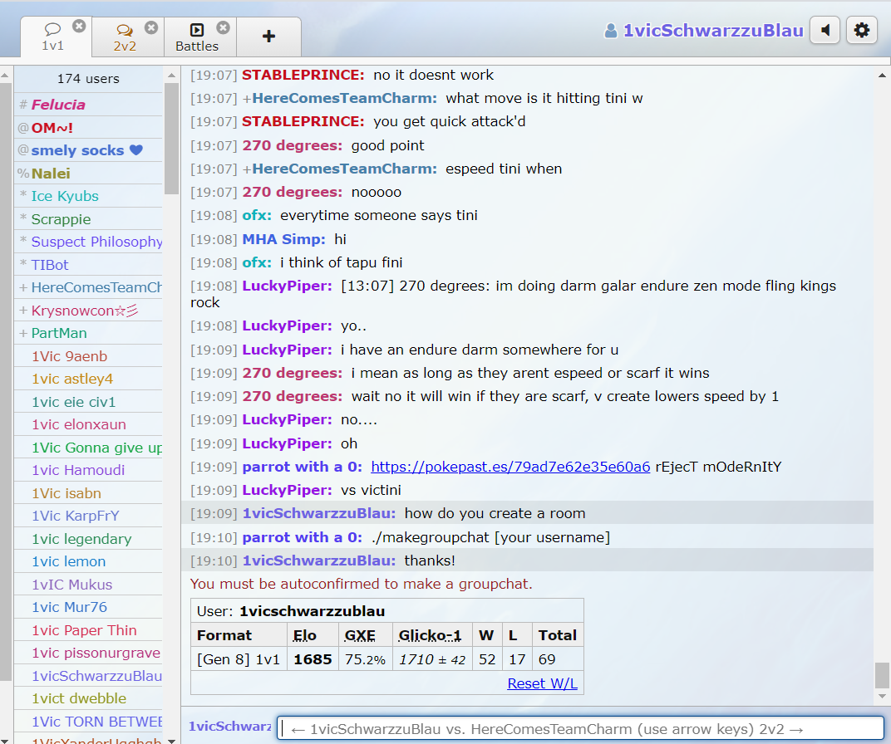Select TIBot in the user list
891x744 pixels.
coord(88,264)
